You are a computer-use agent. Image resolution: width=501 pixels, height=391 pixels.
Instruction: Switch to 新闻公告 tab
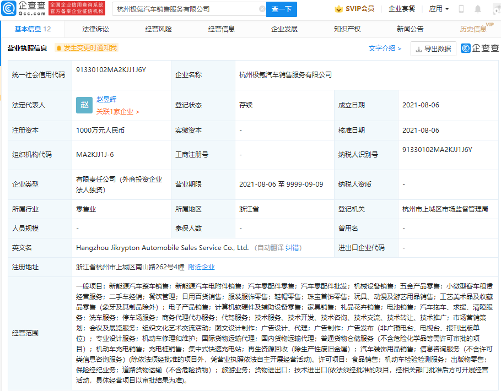[x=410, y=29]
